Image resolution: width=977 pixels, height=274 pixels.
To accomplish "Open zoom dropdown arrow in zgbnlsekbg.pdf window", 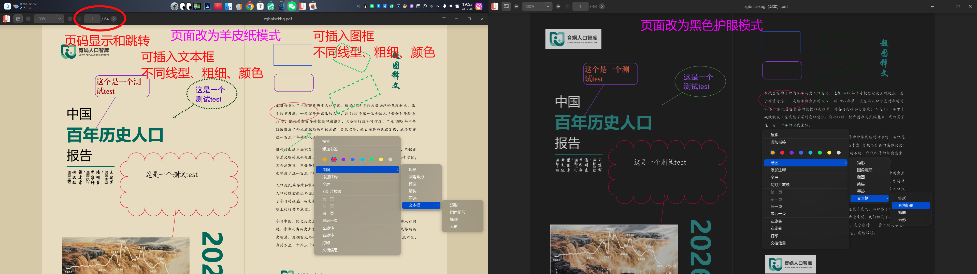I will pos(60,19).
